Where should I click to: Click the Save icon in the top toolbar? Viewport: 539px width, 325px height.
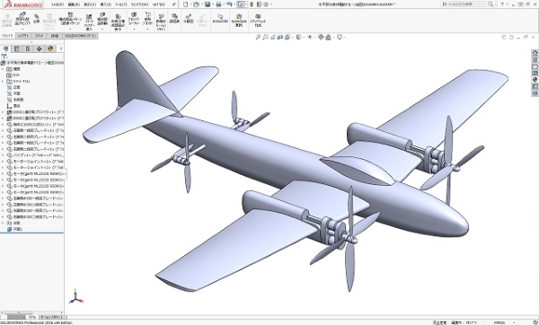(208, 4)
